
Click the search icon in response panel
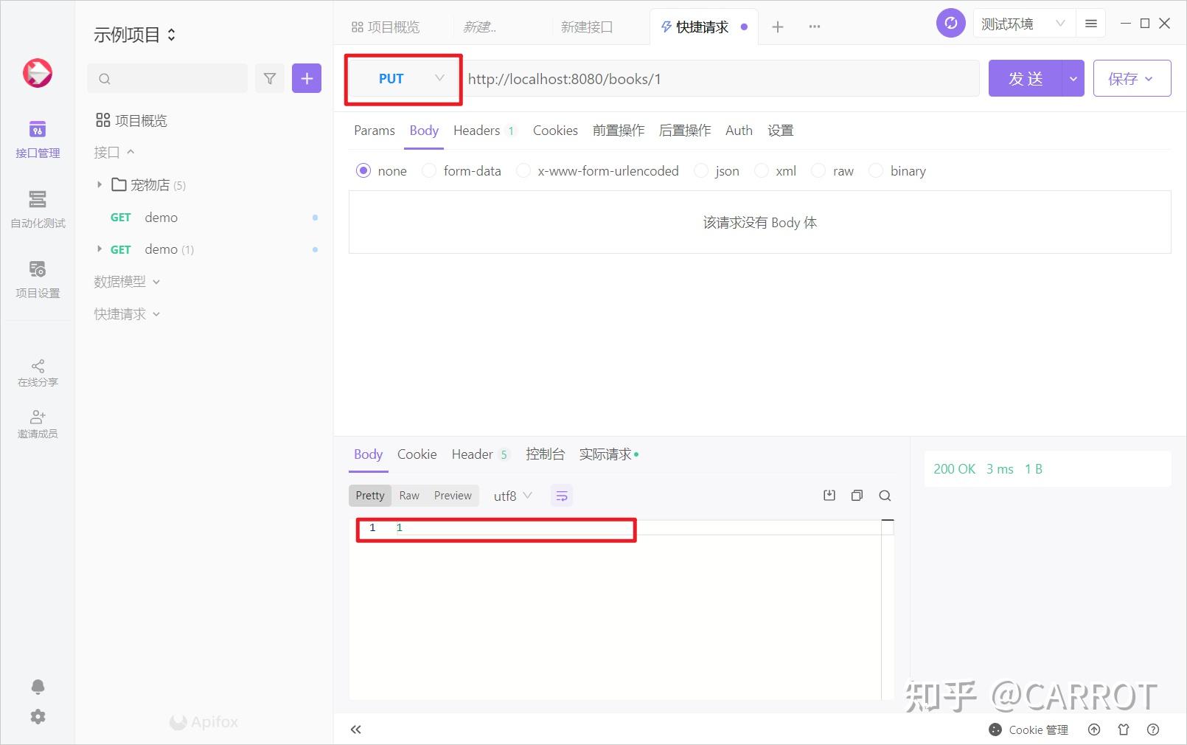[x=885, y=496]
